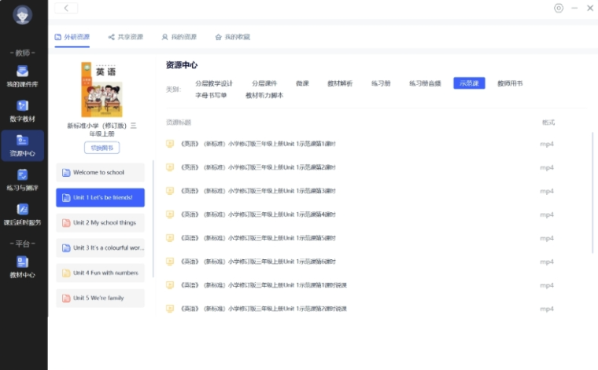Open the 我的收藏 tab

pyautogui.click(x=232, y=37)
